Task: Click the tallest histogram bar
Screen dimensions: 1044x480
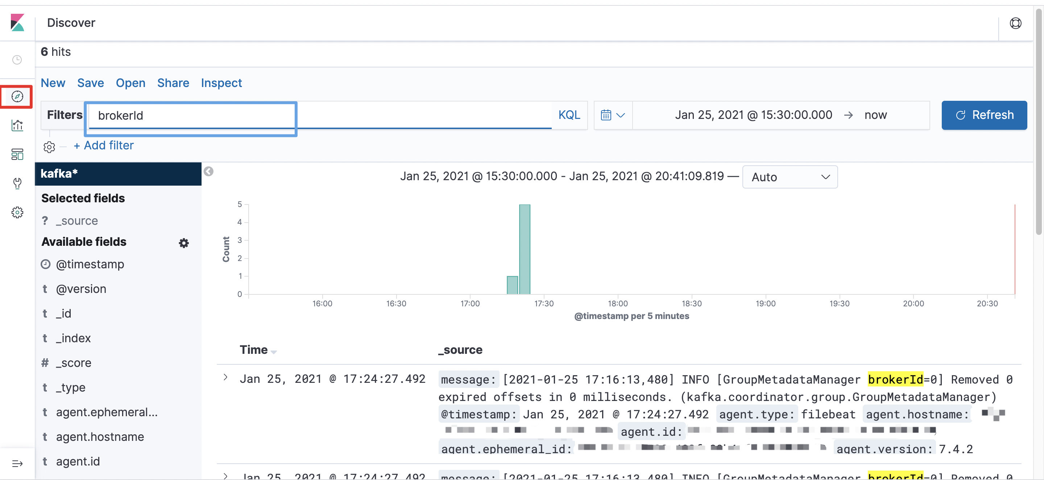Action: 525,249
